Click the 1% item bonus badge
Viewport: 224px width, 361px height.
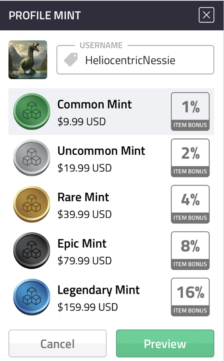pos(190,111)
